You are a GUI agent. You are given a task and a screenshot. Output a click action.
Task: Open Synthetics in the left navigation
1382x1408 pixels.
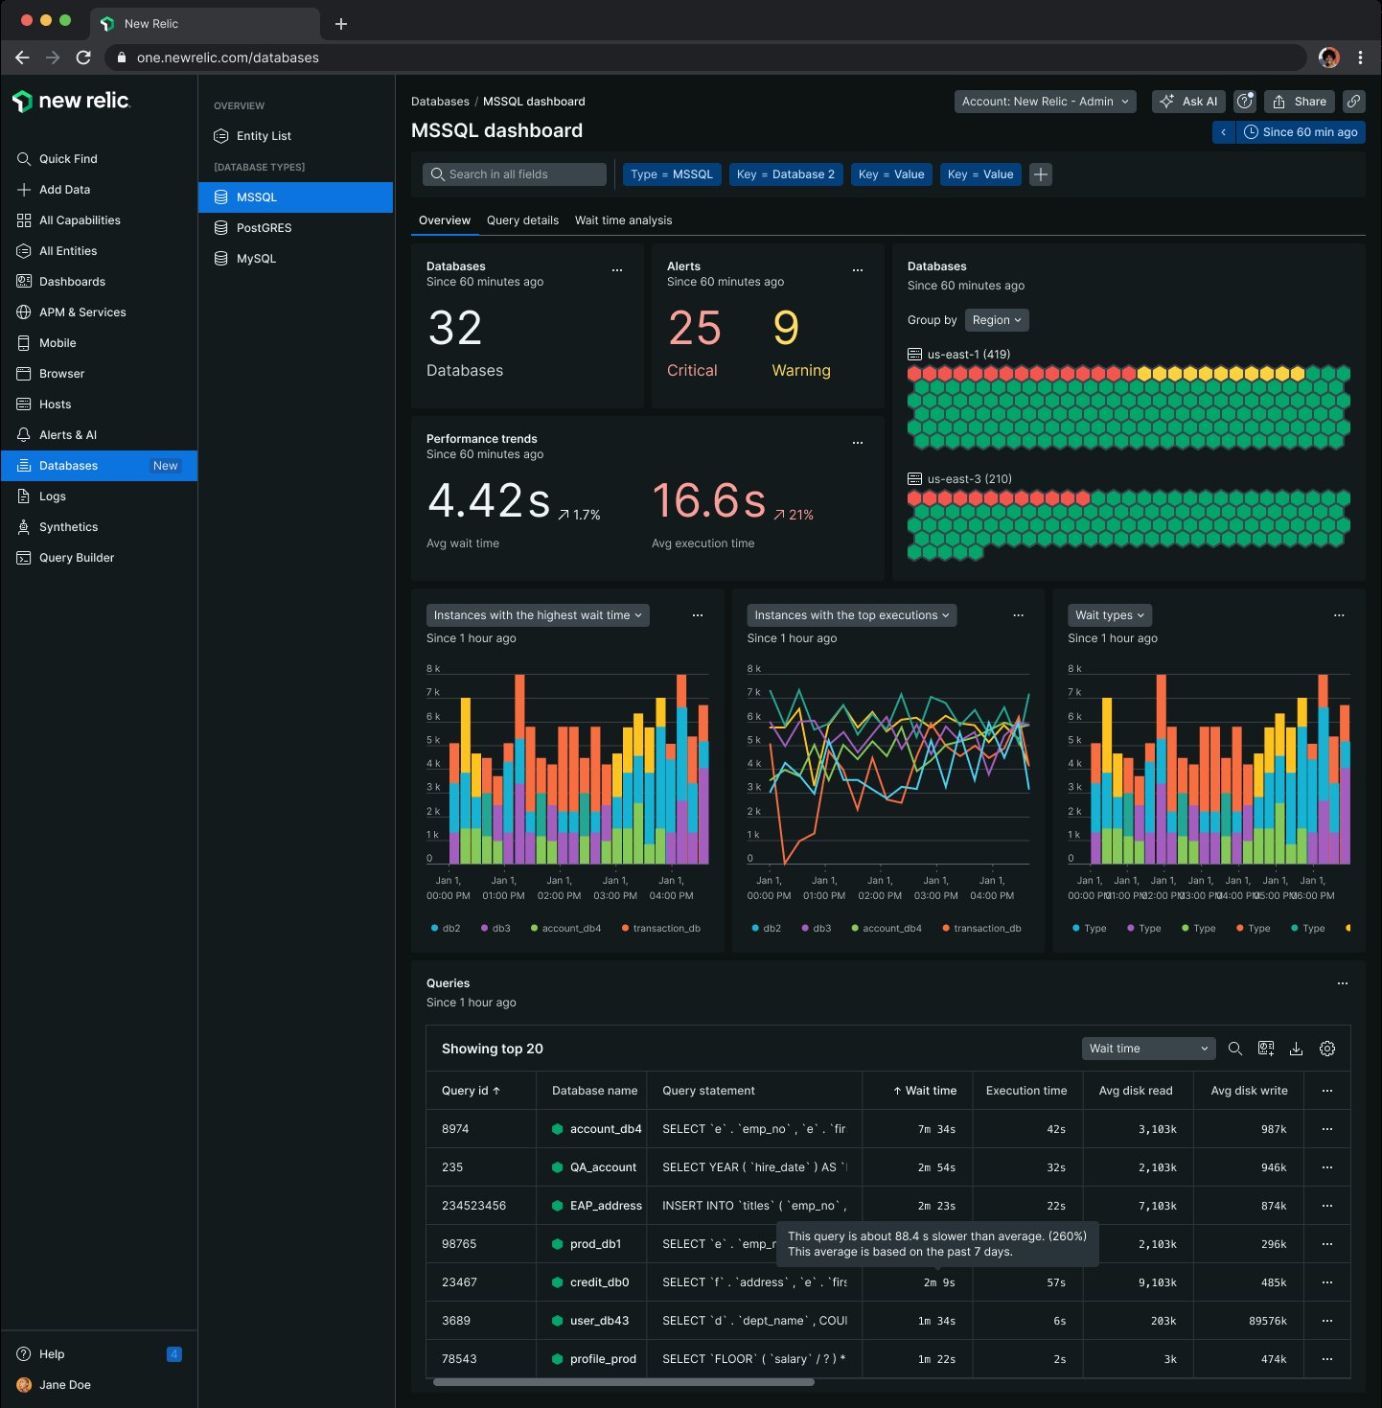click(x=68, y=527)
